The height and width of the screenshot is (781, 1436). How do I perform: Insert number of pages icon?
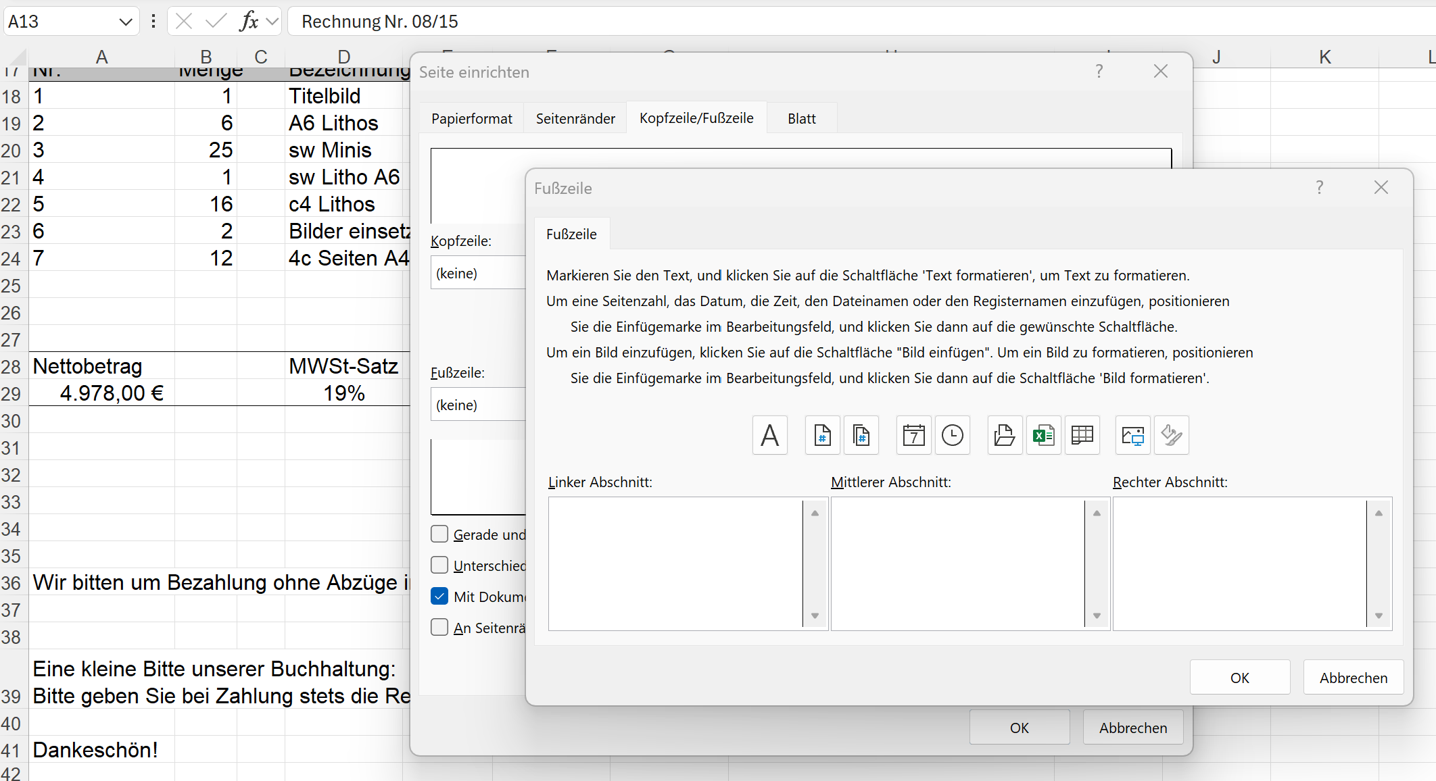[x=861, y=435]
